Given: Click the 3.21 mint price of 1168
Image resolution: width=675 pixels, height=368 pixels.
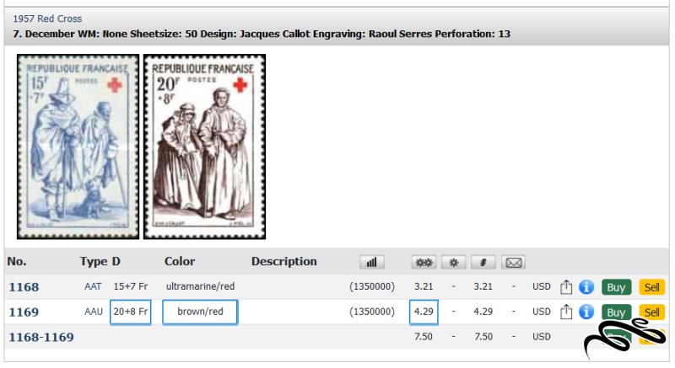Looking at the screenshot, I should [x=424, y=286].
